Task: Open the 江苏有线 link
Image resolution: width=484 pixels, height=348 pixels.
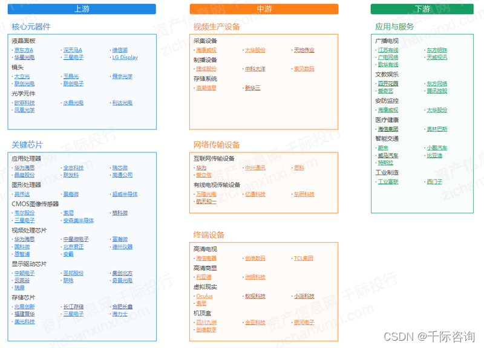Action: [x=388, y=50]
